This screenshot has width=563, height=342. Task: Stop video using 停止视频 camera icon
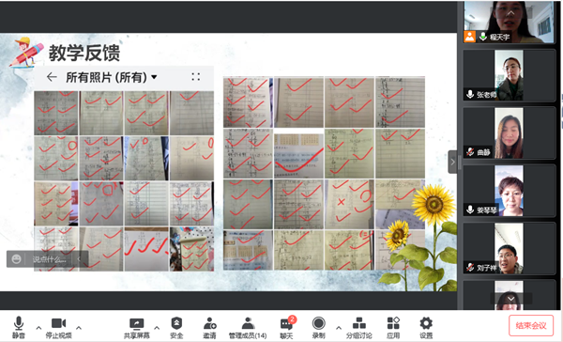pos(58,327)
